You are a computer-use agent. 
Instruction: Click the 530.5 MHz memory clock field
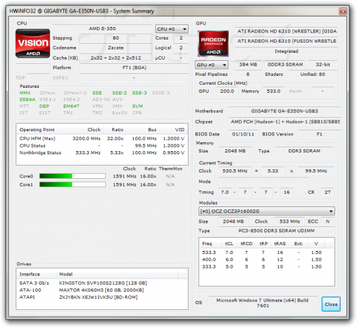[235, 171]
